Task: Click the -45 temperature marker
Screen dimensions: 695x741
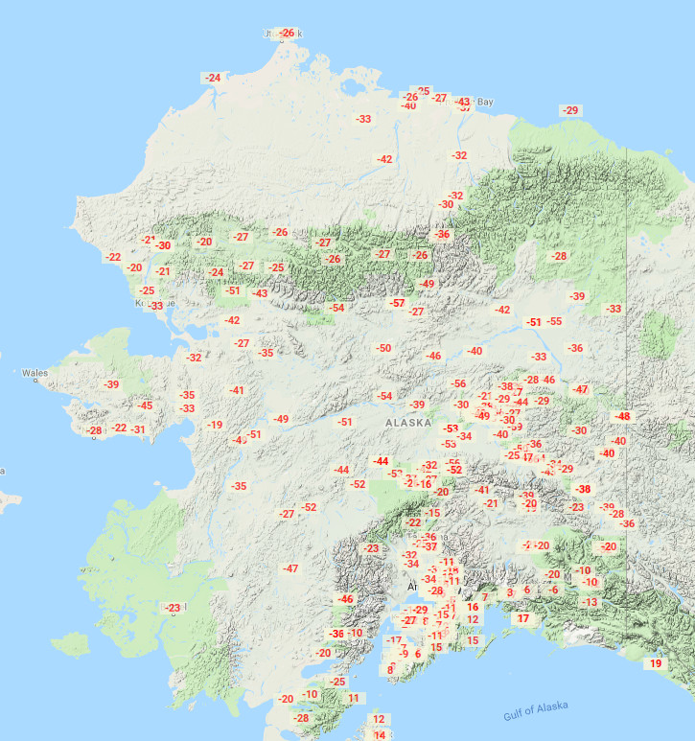Action: point(145,405)
